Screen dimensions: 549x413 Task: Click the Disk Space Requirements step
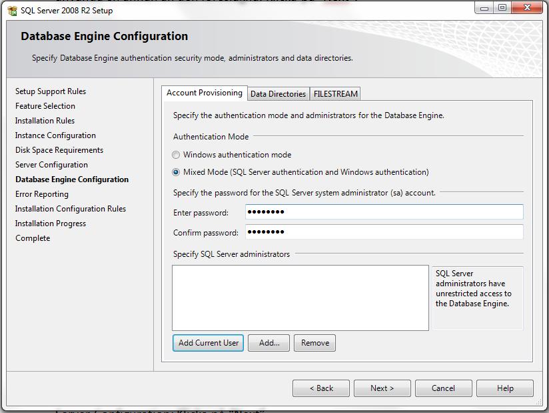tap(59, 150)
